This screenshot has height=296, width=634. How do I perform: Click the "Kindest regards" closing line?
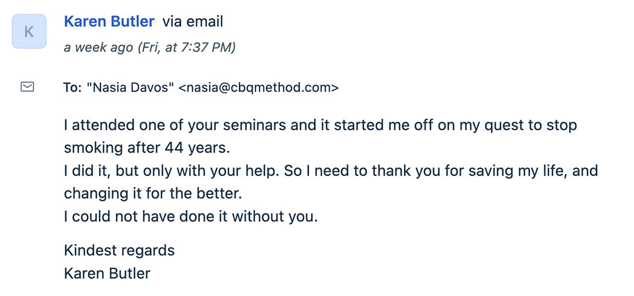click(x=119, y=250)
